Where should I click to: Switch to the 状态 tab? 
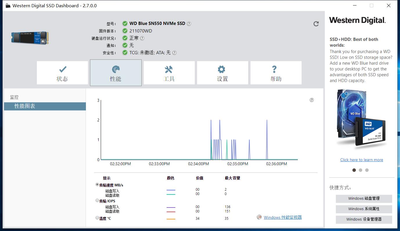pos(62,73)
